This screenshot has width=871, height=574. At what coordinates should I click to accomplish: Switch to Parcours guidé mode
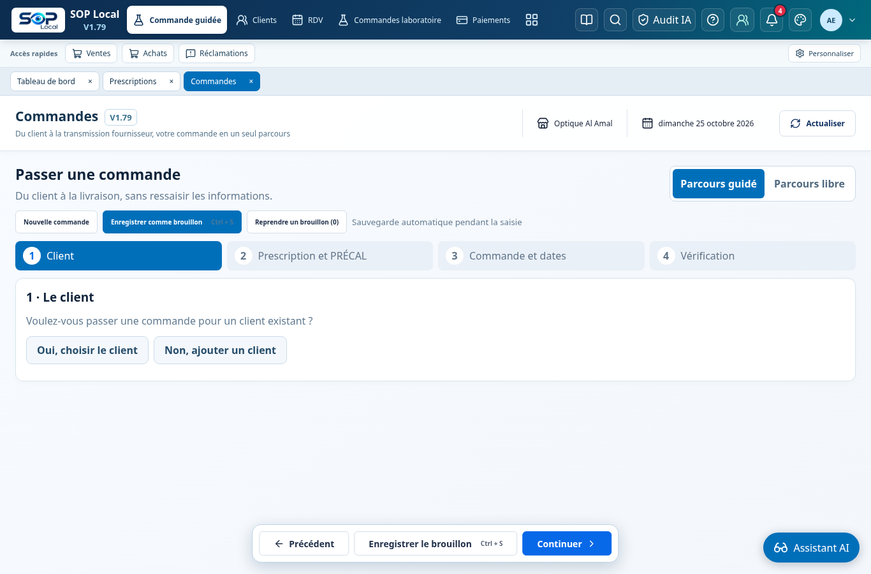719,184
